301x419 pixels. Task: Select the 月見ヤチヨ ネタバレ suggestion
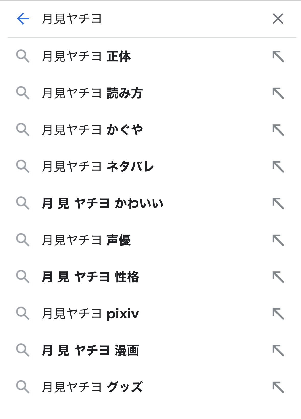[98, 167]
